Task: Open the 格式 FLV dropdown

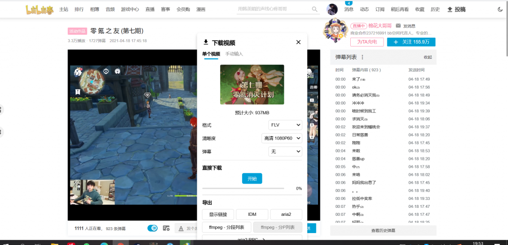Action: (x=285, y=125)
